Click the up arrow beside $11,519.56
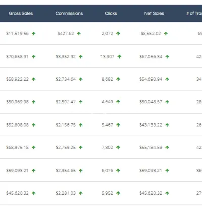Image resolution: width=202 pixels, height=214 pixels. point(34,34)
